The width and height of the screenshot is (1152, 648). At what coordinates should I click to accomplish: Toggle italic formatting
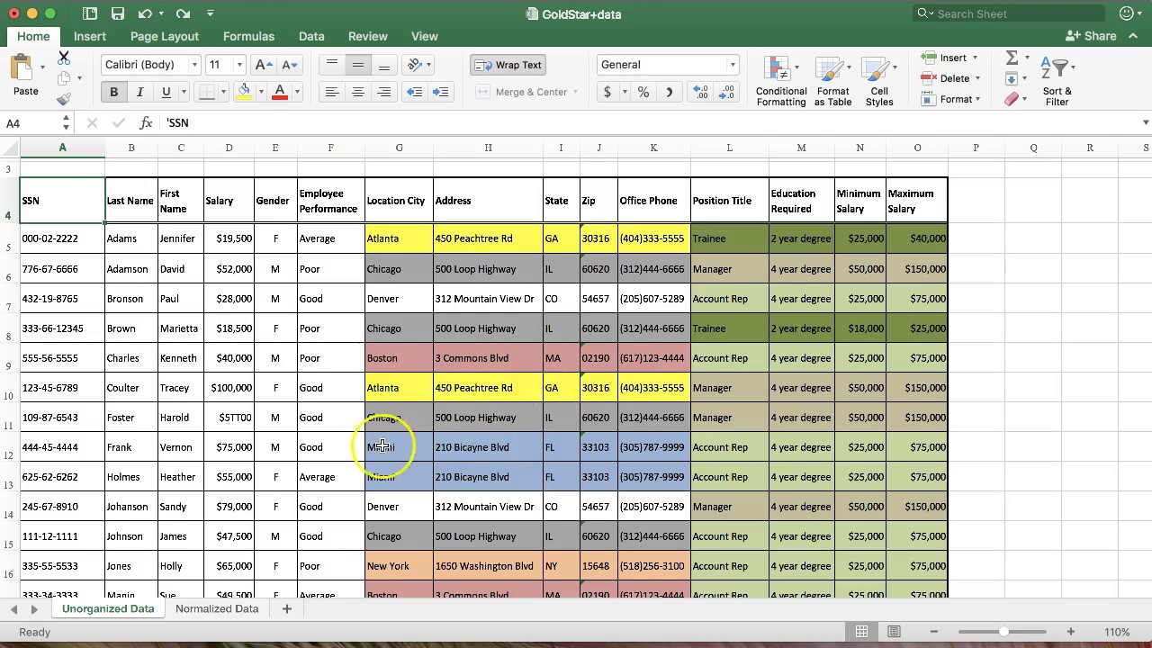pos(139,92)
